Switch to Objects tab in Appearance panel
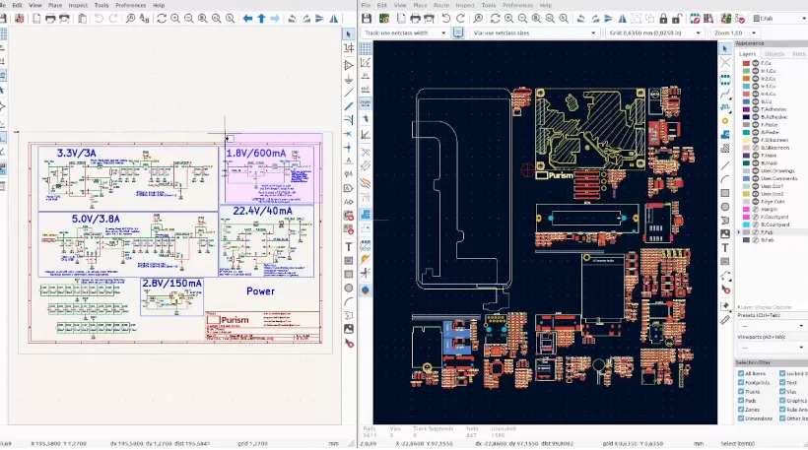The image size is (808, 450). pos(774,54)
